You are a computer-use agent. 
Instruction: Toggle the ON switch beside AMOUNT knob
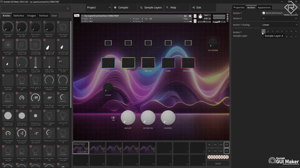coord(113,118)
